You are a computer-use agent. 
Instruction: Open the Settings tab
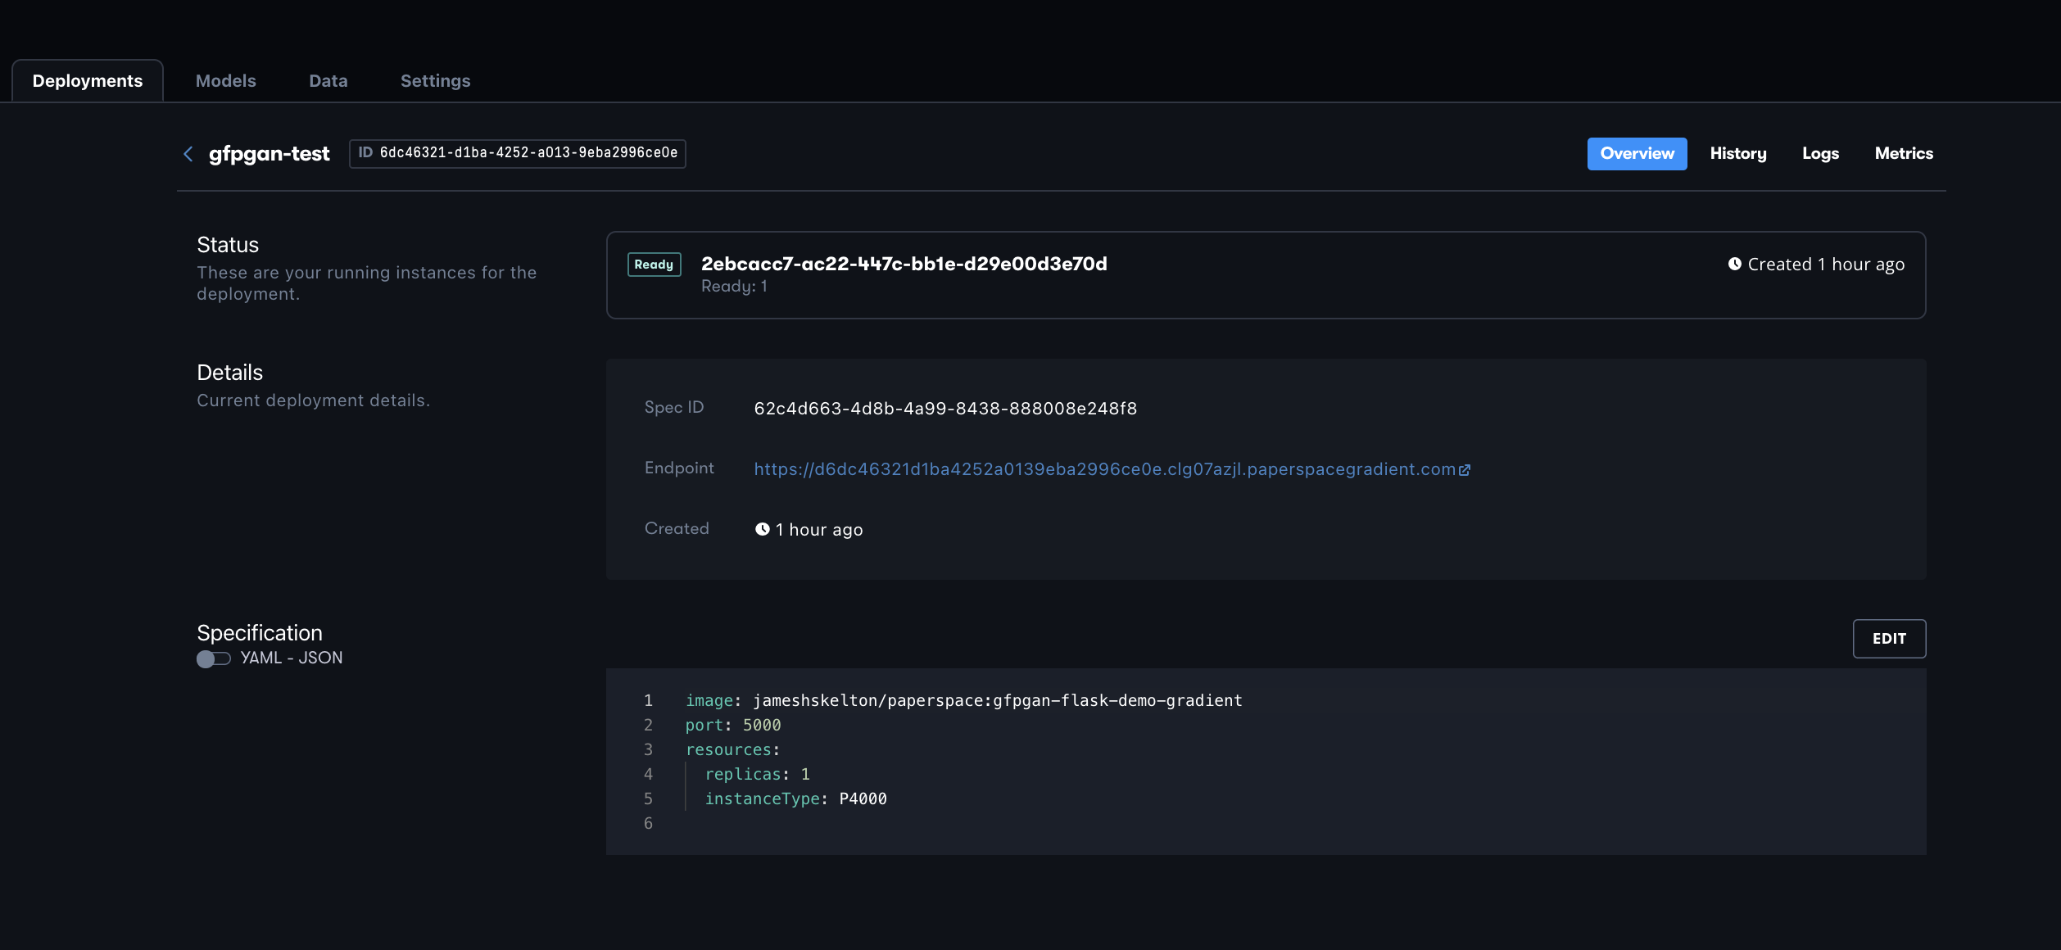(x=435, y=81)
